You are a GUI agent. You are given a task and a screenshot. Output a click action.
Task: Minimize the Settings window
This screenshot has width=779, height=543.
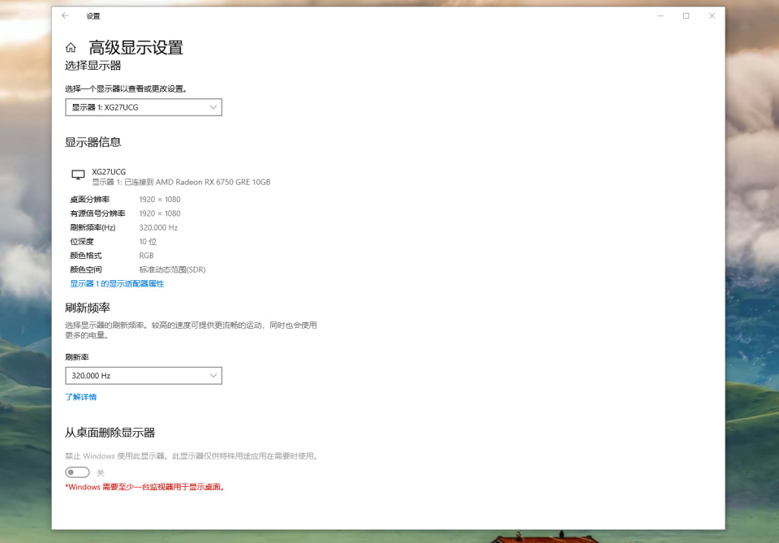click(661, 16)
